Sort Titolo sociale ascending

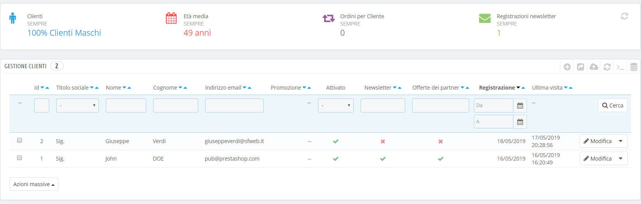(97, 88)
